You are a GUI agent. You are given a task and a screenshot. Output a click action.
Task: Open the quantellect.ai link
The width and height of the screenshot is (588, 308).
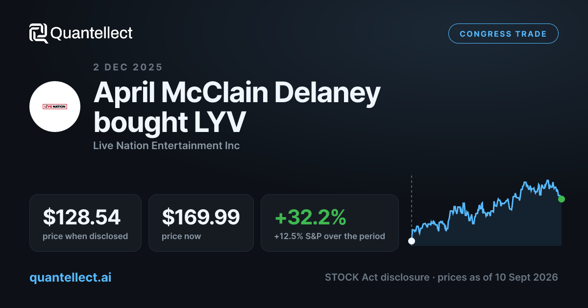(71, 278)
